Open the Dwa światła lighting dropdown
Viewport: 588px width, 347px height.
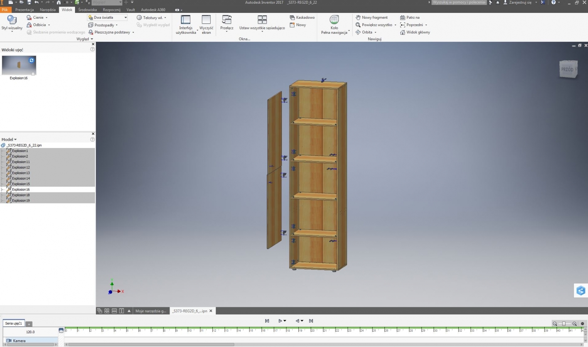tap(125, 18)
